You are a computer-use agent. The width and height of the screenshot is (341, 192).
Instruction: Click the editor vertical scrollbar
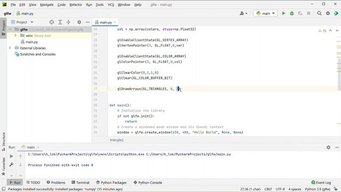point(339,74)
